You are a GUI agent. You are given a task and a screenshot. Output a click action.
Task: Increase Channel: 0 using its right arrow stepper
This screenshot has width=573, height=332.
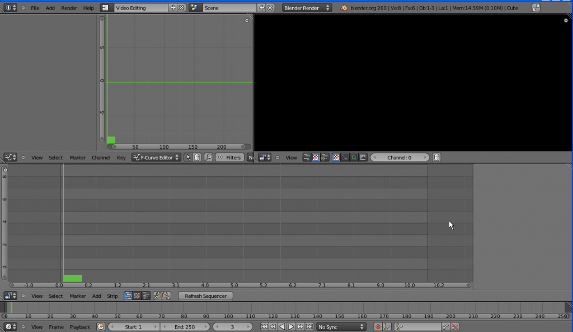pos(426,157)
